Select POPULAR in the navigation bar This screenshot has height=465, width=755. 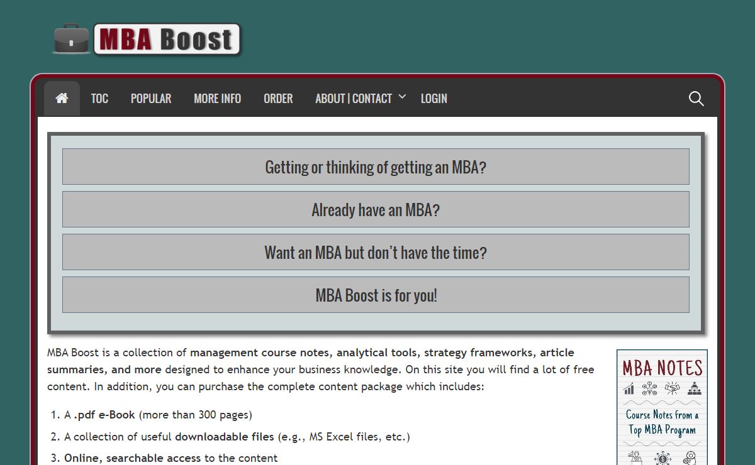click(x=150, y=98)
